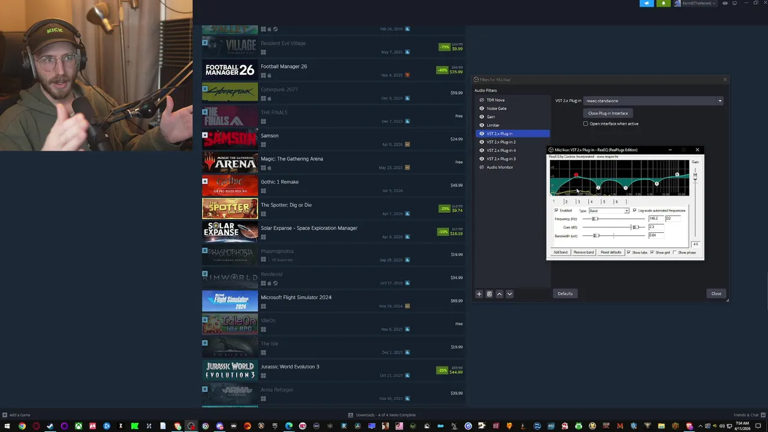
Task: Delete the selected filter with the trash icon
Action: tap(489, 294)
